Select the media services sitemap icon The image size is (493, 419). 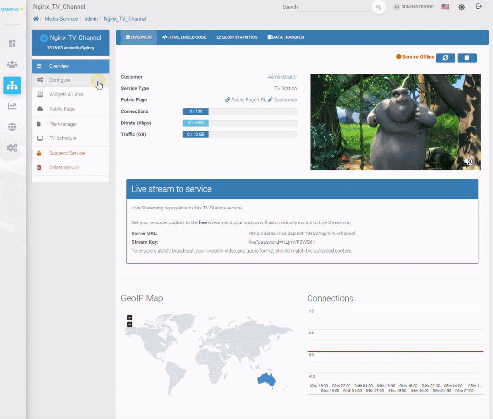pyautogui.click(x=12, y=86)
